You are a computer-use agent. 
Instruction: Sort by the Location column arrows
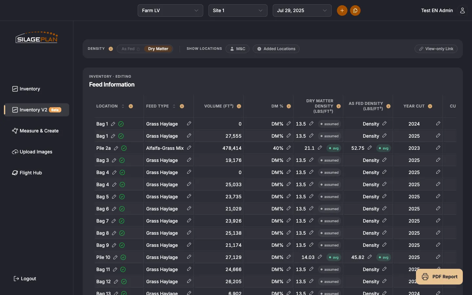[123, 106]
